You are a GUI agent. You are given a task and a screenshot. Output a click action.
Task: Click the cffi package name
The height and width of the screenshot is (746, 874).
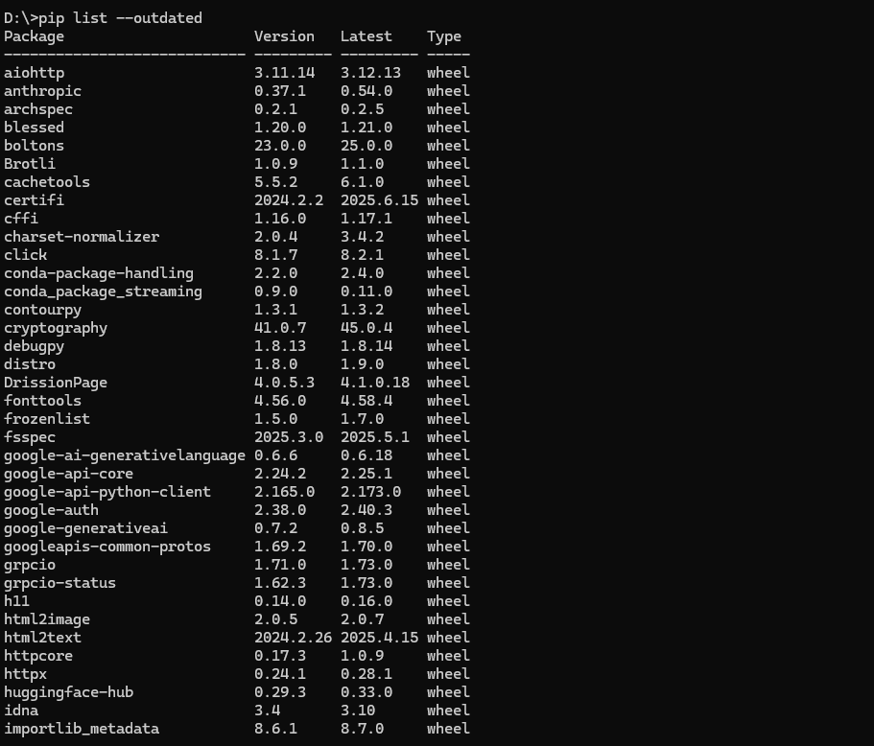point(21,219)
